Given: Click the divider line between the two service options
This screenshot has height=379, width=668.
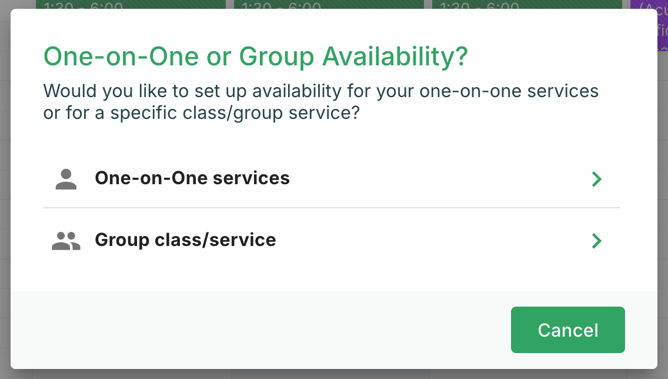Looking at the screenshot, I should pos(331,208).
